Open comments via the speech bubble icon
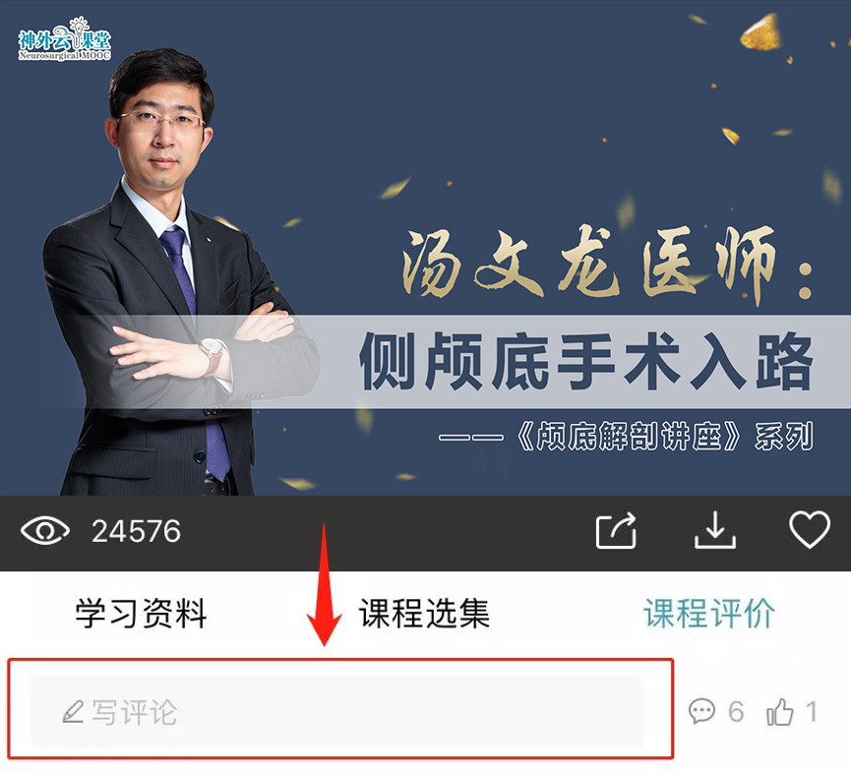Screen dimensions: 851x774 tap(701, 711)
